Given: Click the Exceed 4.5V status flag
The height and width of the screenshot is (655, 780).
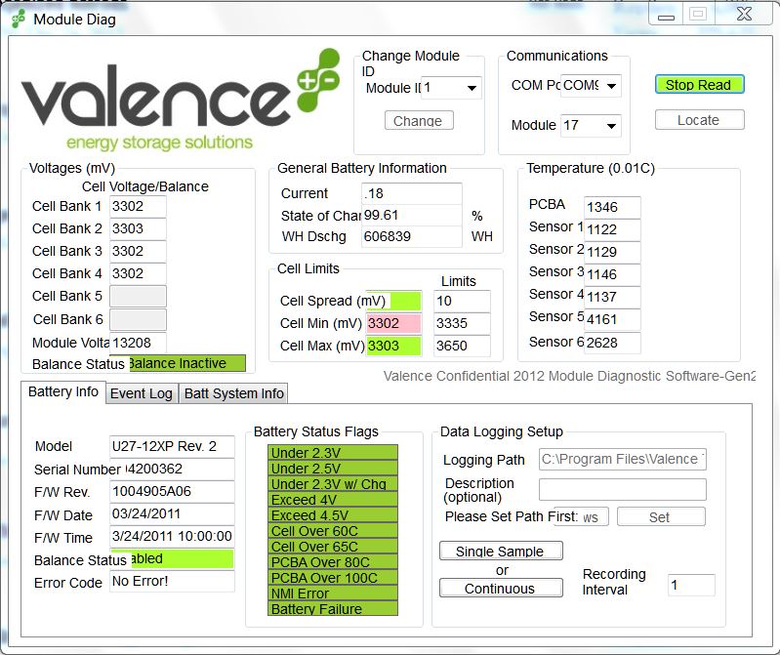Looking at the screenshot, I should (x=333, y=514).
